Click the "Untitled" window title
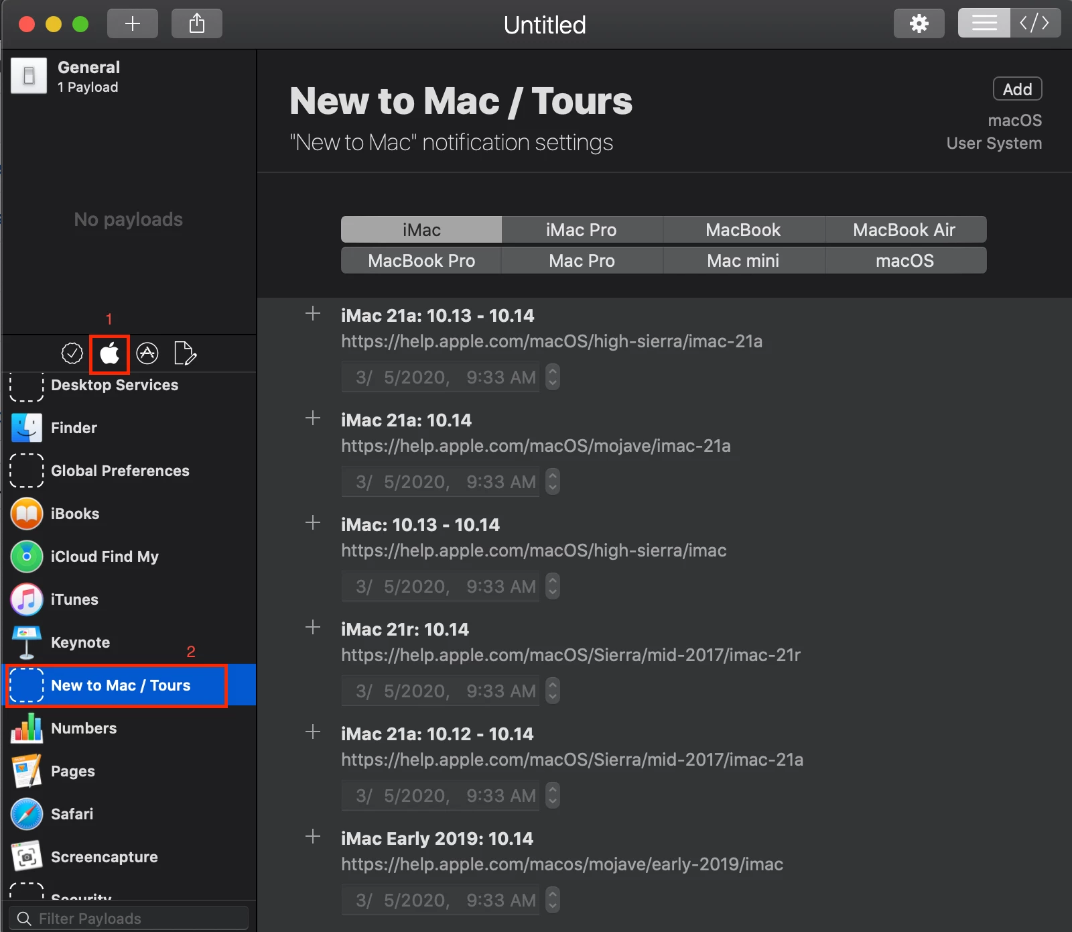The height and width of the screenshot is (932, 1072). point(545,25)
